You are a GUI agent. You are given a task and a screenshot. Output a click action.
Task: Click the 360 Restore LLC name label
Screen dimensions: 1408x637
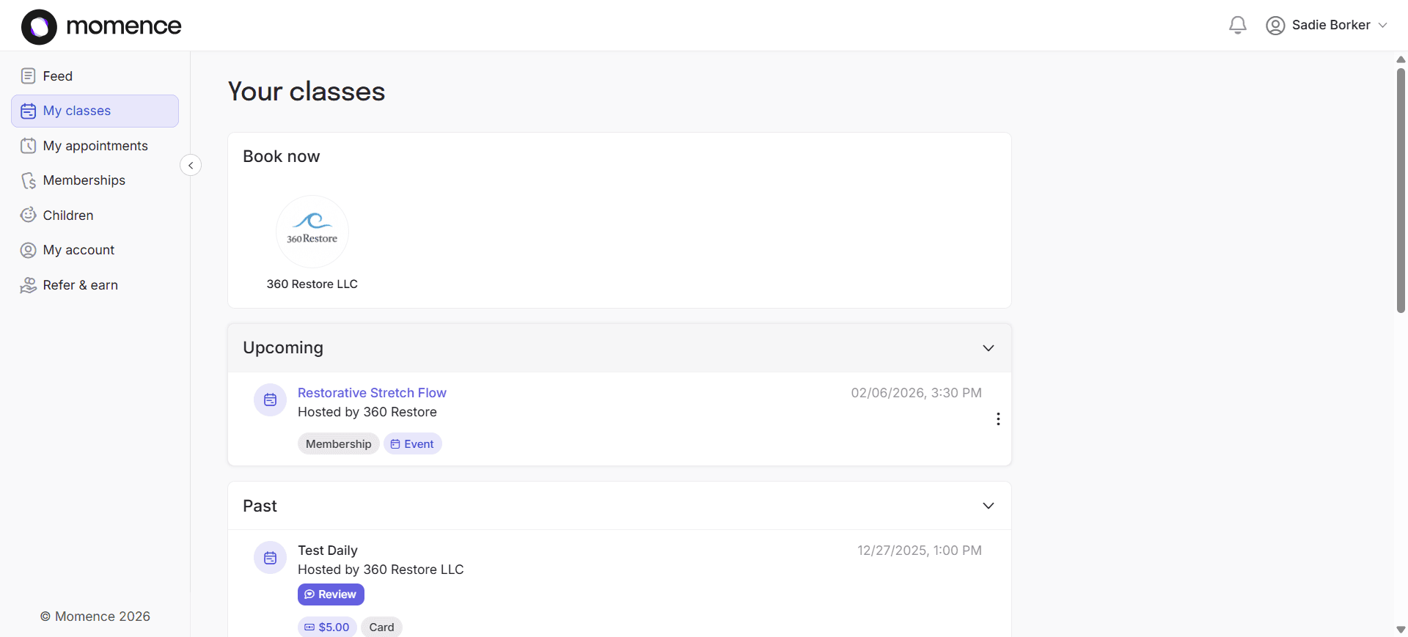312,284
